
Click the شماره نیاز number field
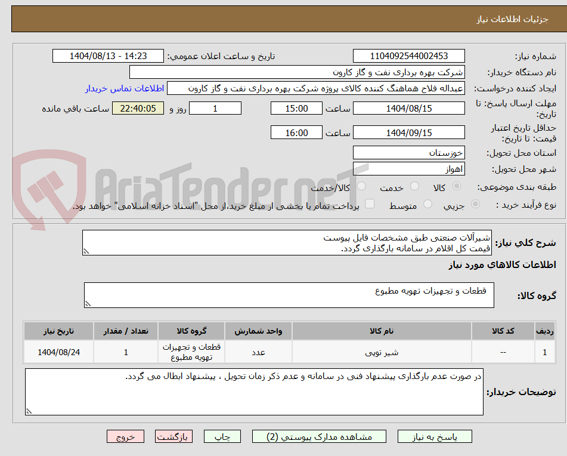click(409, 56)
